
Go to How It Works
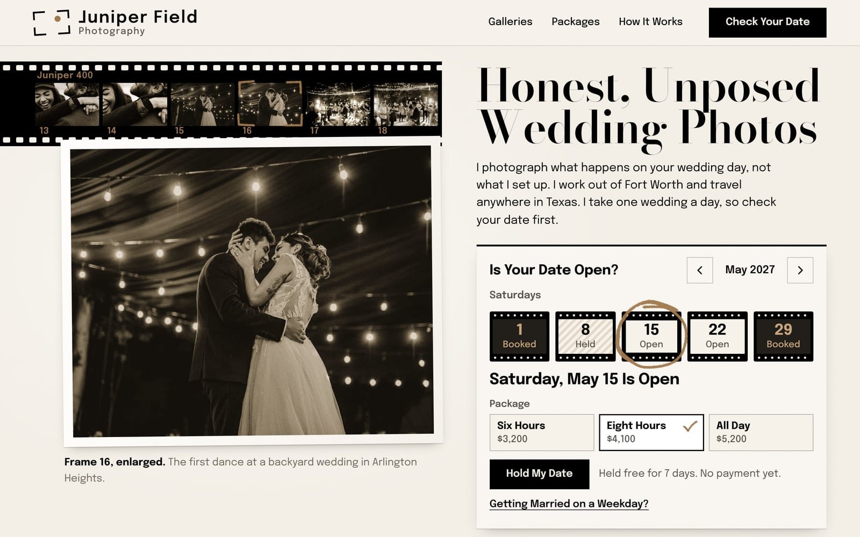pos(650,21)
